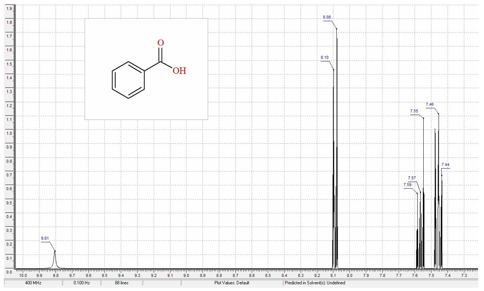
Task: Select the 7.55 peak label
Action: (x=413, y=111)
